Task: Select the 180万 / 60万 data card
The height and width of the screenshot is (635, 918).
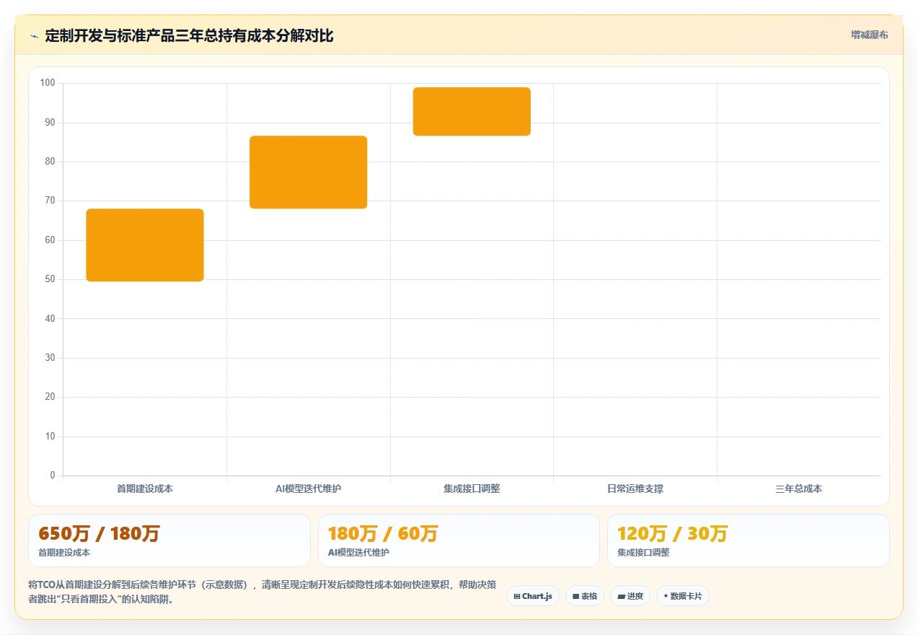Action: (459, 540)
